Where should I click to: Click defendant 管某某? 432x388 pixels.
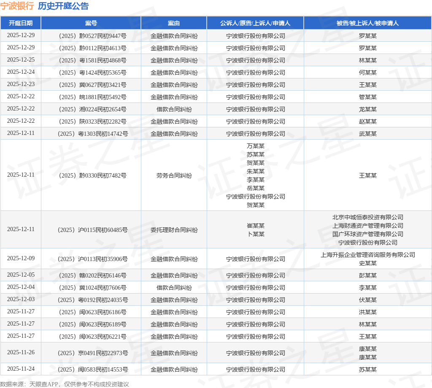(x=367, y=97)
